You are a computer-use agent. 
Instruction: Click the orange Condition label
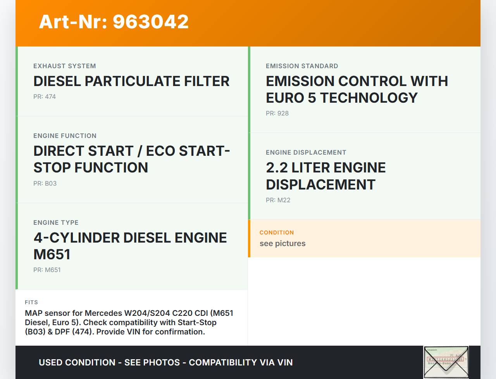tap(277, 233)
